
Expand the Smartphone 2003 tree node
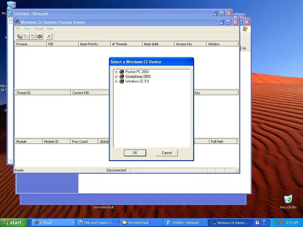pyautogui.click(x=116, y=77)
